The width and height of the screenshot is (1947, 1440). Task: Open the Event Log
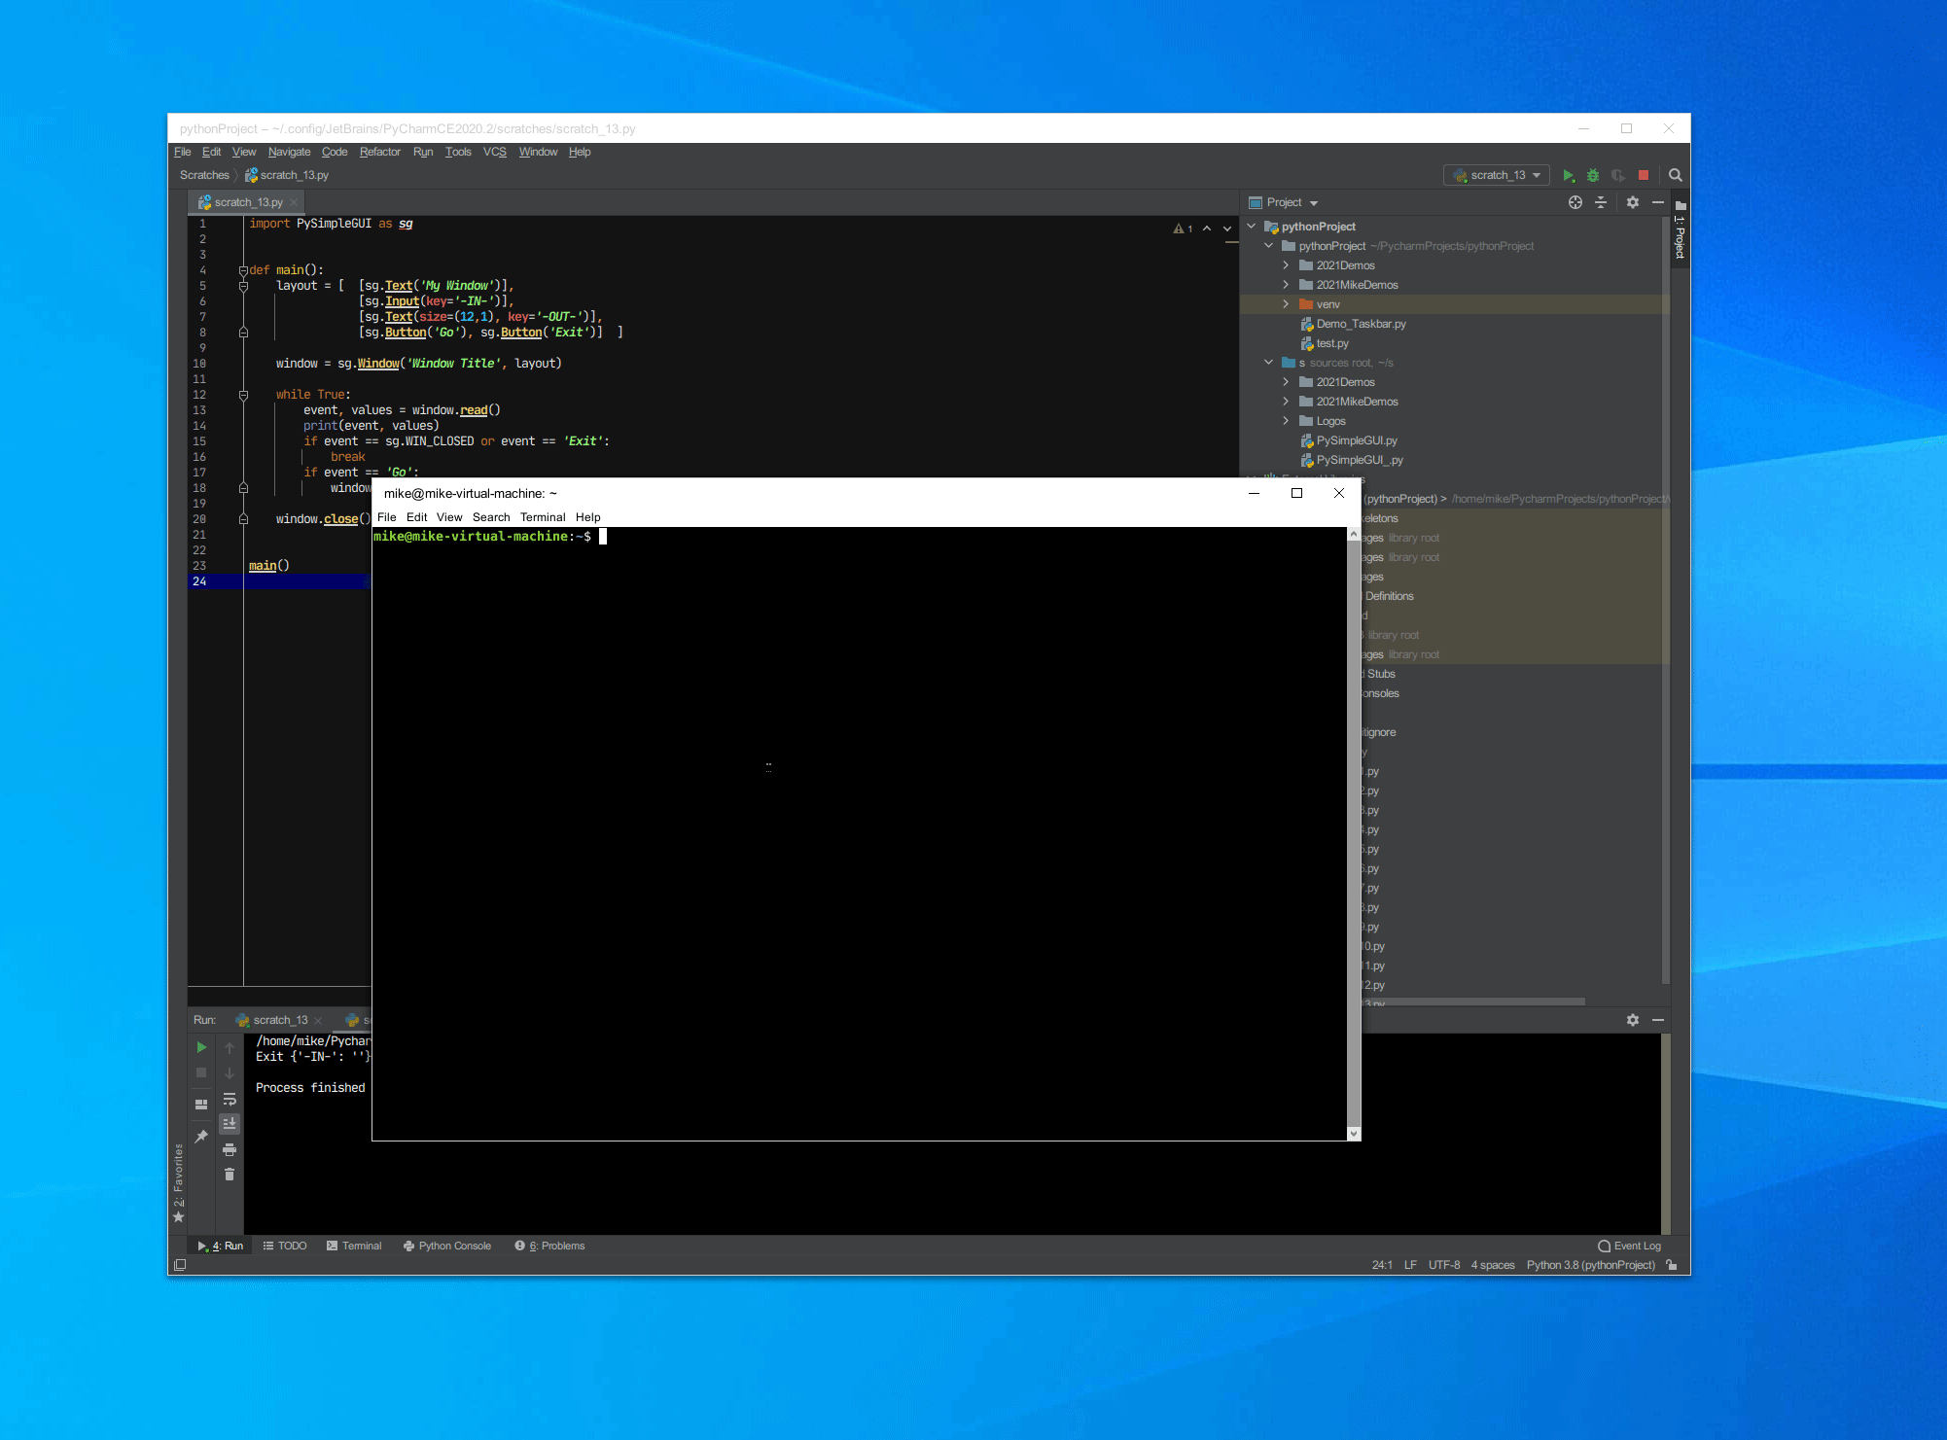(x=1630, y=1246)
